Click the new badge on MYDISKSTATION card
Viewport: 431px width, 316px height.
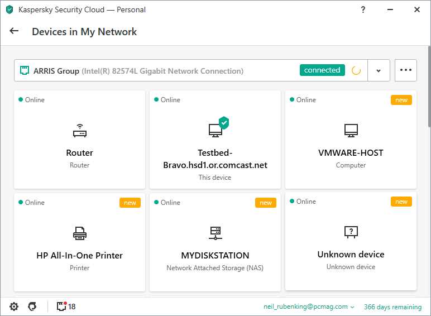(266, 203)
